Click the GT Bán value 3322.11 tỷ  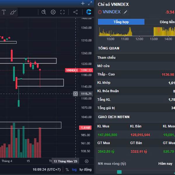(139, 151)
